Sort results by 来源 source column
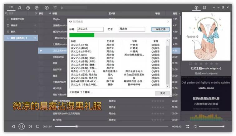The image size is (236, 136). 156,41
